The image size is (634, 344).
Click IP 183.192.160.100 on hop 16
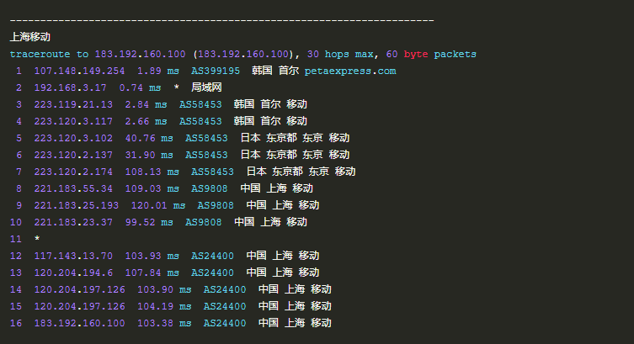pyautogui.click(x=79, y=323)
